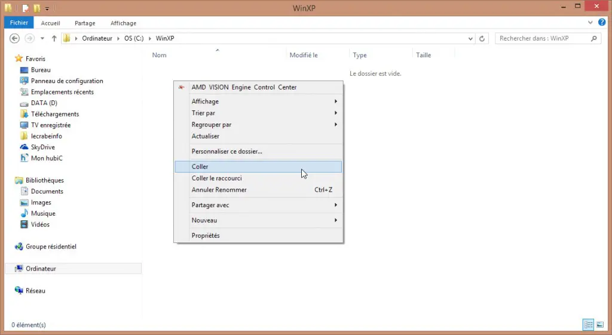Open the Fichier ribbon tab
Screen dimensions: 612x335
coord(19,23)
